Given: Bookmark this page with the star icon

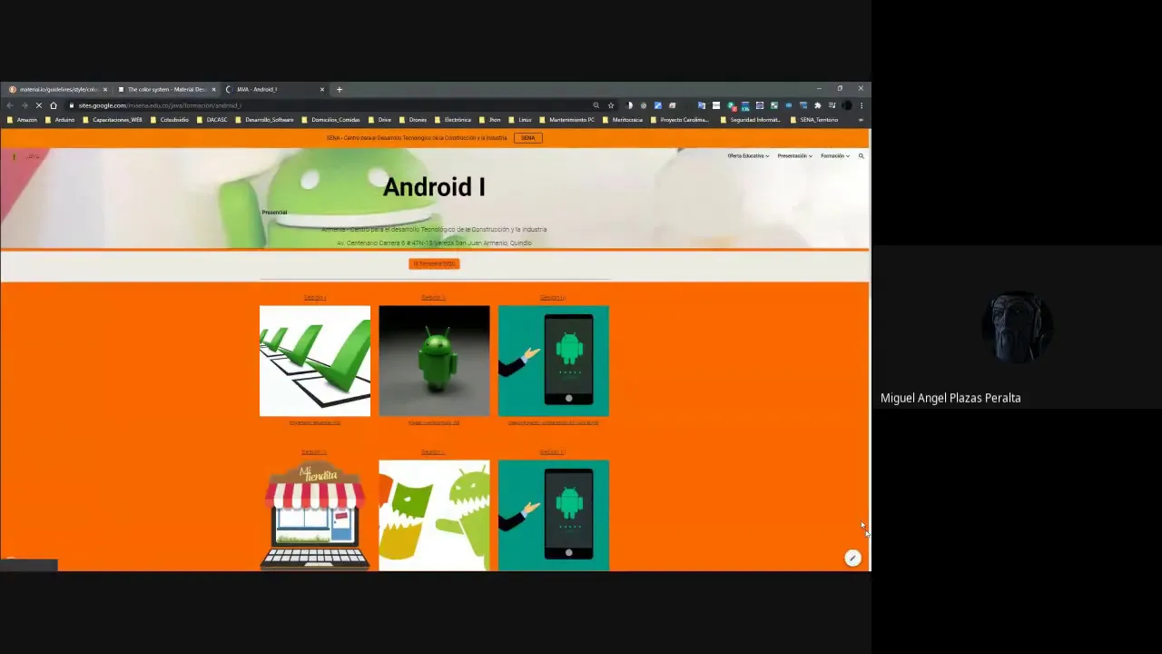Looking at the screenshot, I should pyautogui.click(x=611, y=105).
